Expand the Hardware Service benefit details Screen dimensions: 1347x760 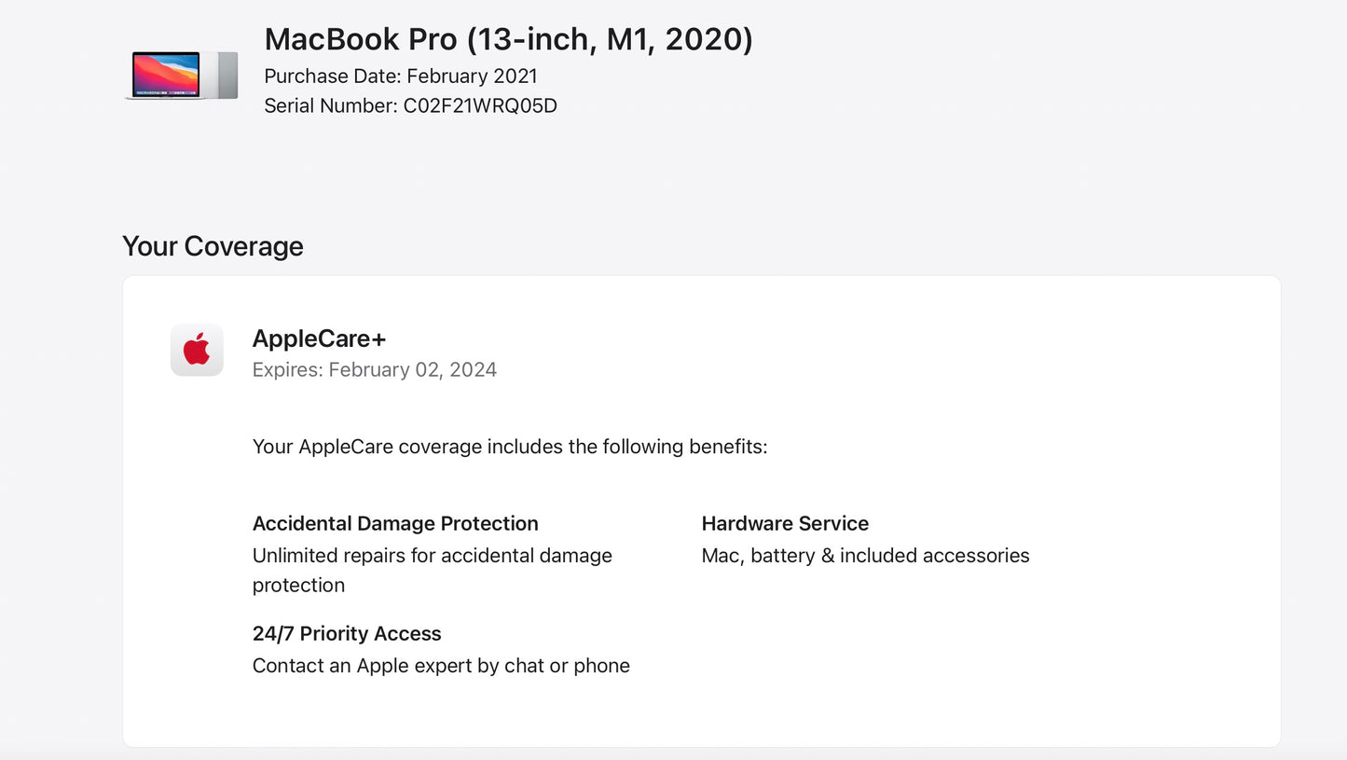click(785, 523)
